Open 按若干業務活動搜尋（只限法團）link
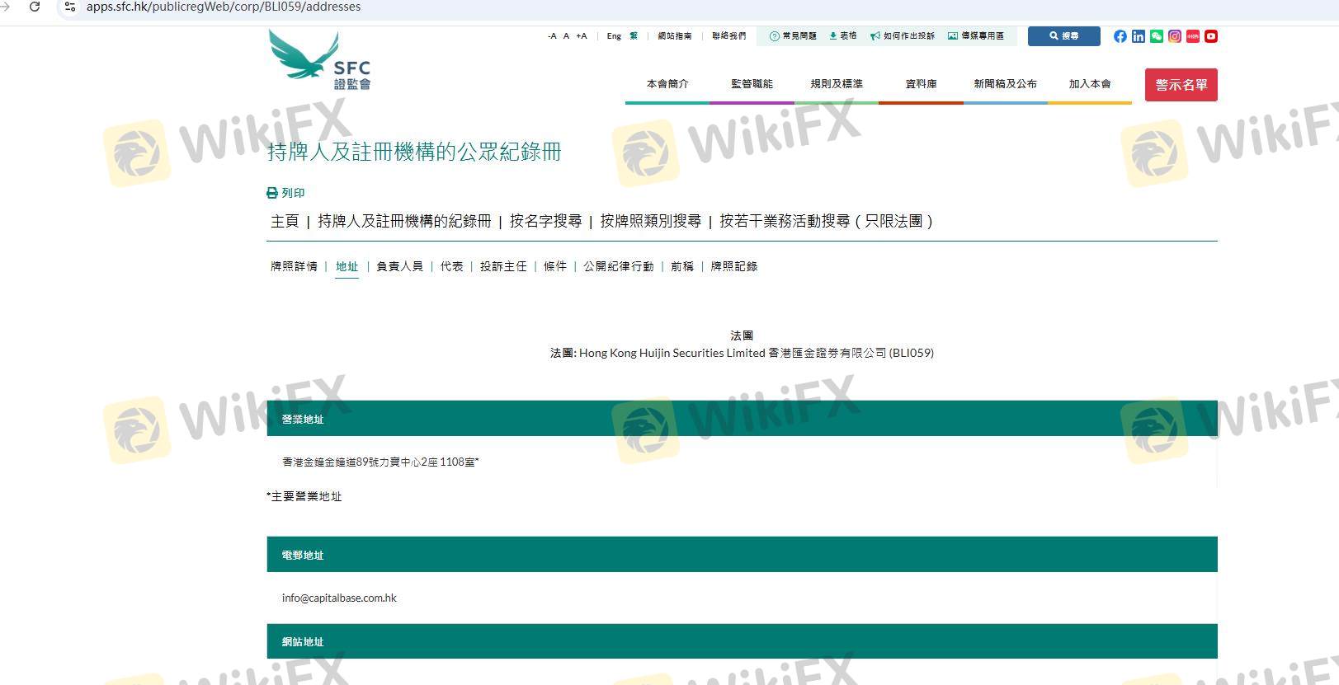The height and width of the screenshot is (685, 1339). pos(827,221)
